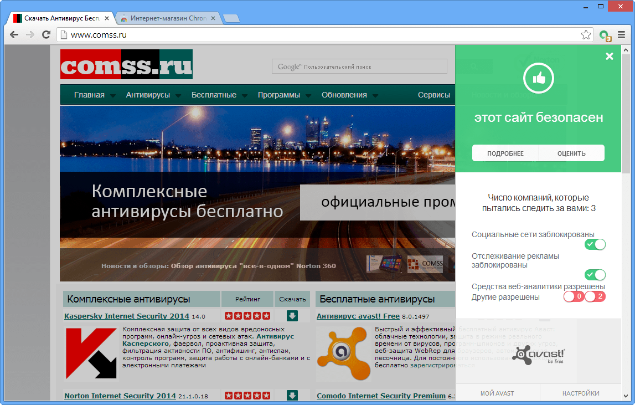Screen dimensions: 635x405
Task: Click the Norton 360 news review headline
Action: pyautogui.click(x=254, y=266)
